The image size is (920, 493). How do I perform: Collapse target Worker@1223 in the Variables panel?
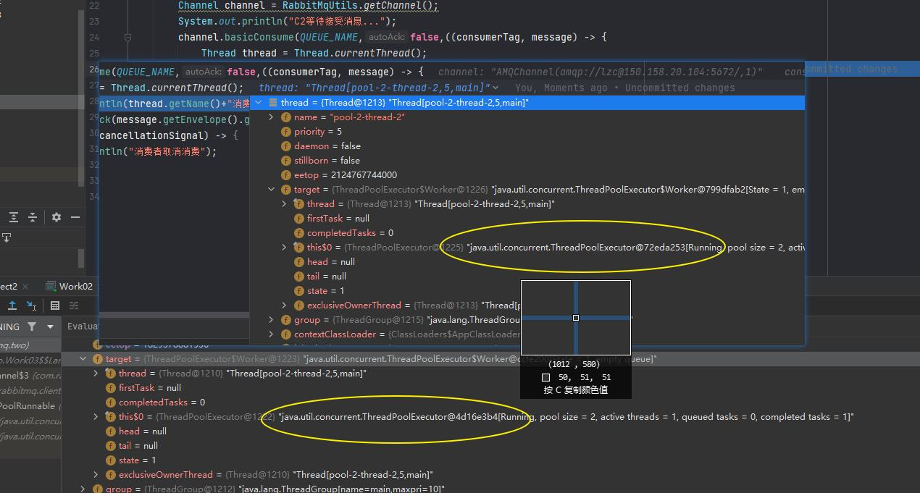[83, 359]
